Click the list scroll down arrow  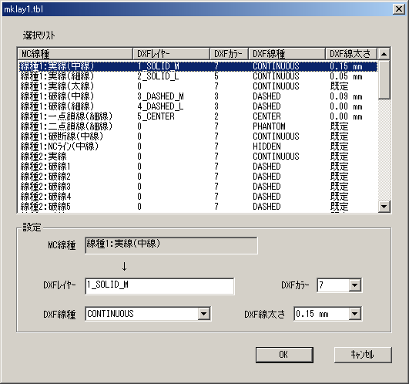click(x=384, y=207)
